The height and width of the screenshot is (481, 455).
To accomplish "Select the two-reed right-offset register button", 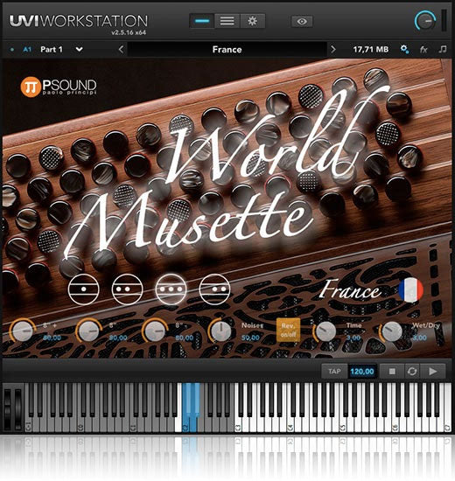I will tap(214, 289).
